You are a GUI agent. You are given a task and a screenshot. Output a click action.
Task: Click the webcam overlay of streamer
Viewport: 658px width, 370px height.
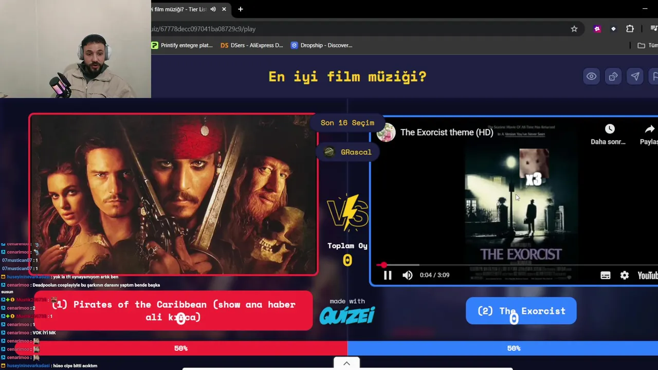76,49
